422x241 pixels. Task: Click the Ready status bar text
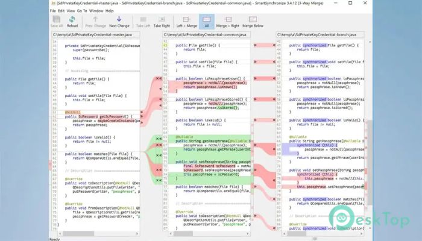pos(54,239)
